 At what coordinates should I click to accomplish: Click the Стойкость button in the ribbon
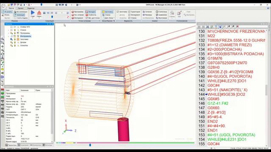pyautogui.click(x=91, y=15)
